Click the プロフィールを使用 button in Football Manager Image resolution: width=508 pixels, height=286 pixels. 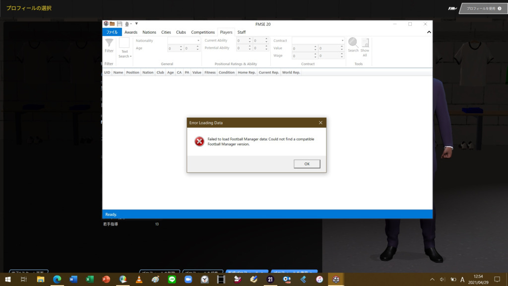tap(484, 8)
